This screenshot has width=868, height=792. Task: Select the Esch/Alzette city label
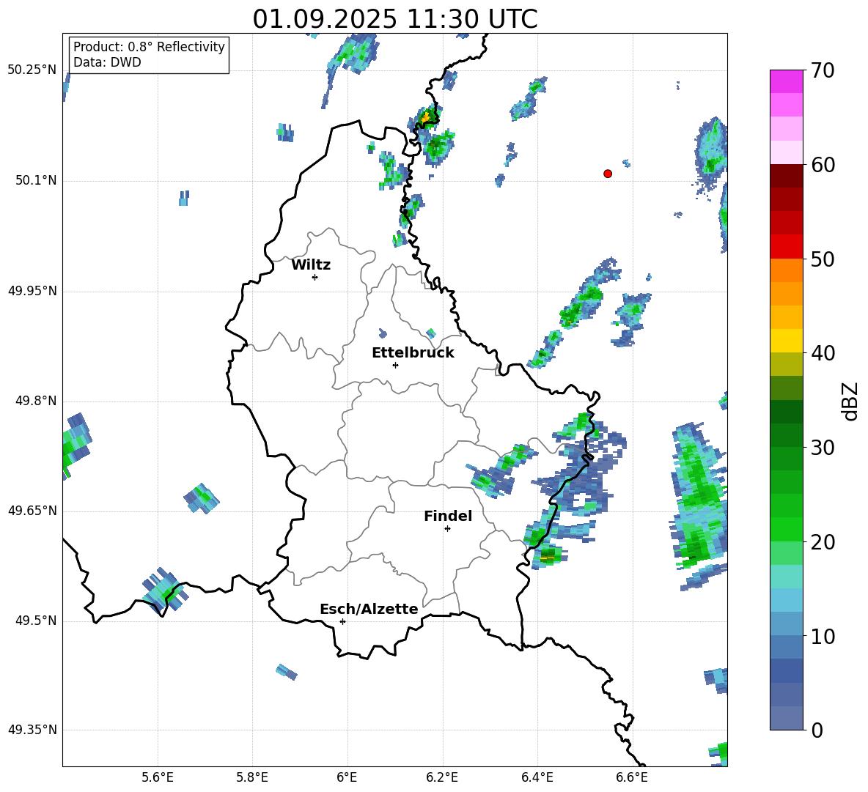click(x=368, y=609)
